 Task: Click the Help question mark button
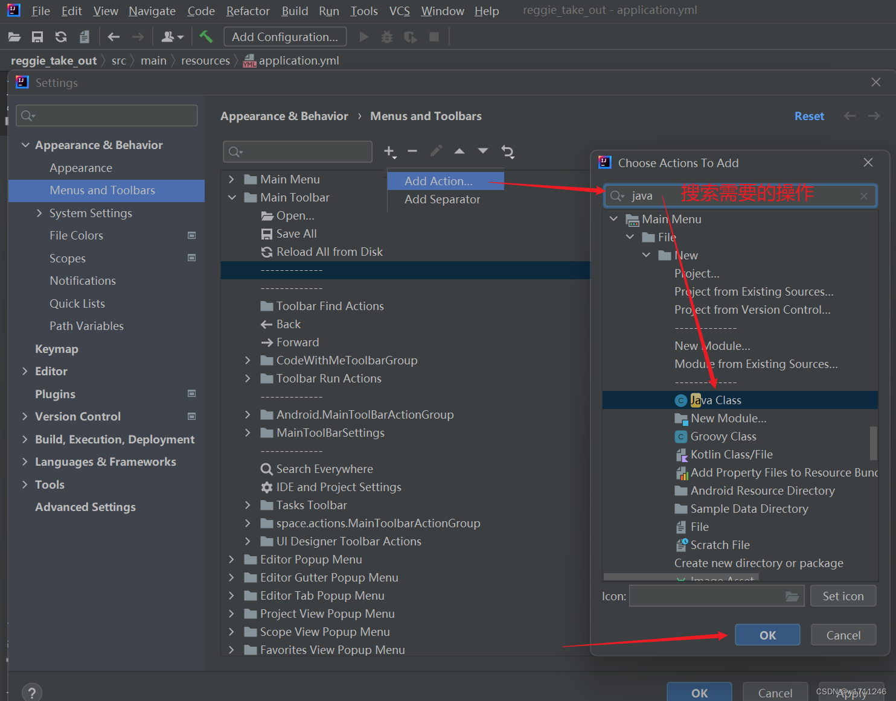(x=32, y=693)
